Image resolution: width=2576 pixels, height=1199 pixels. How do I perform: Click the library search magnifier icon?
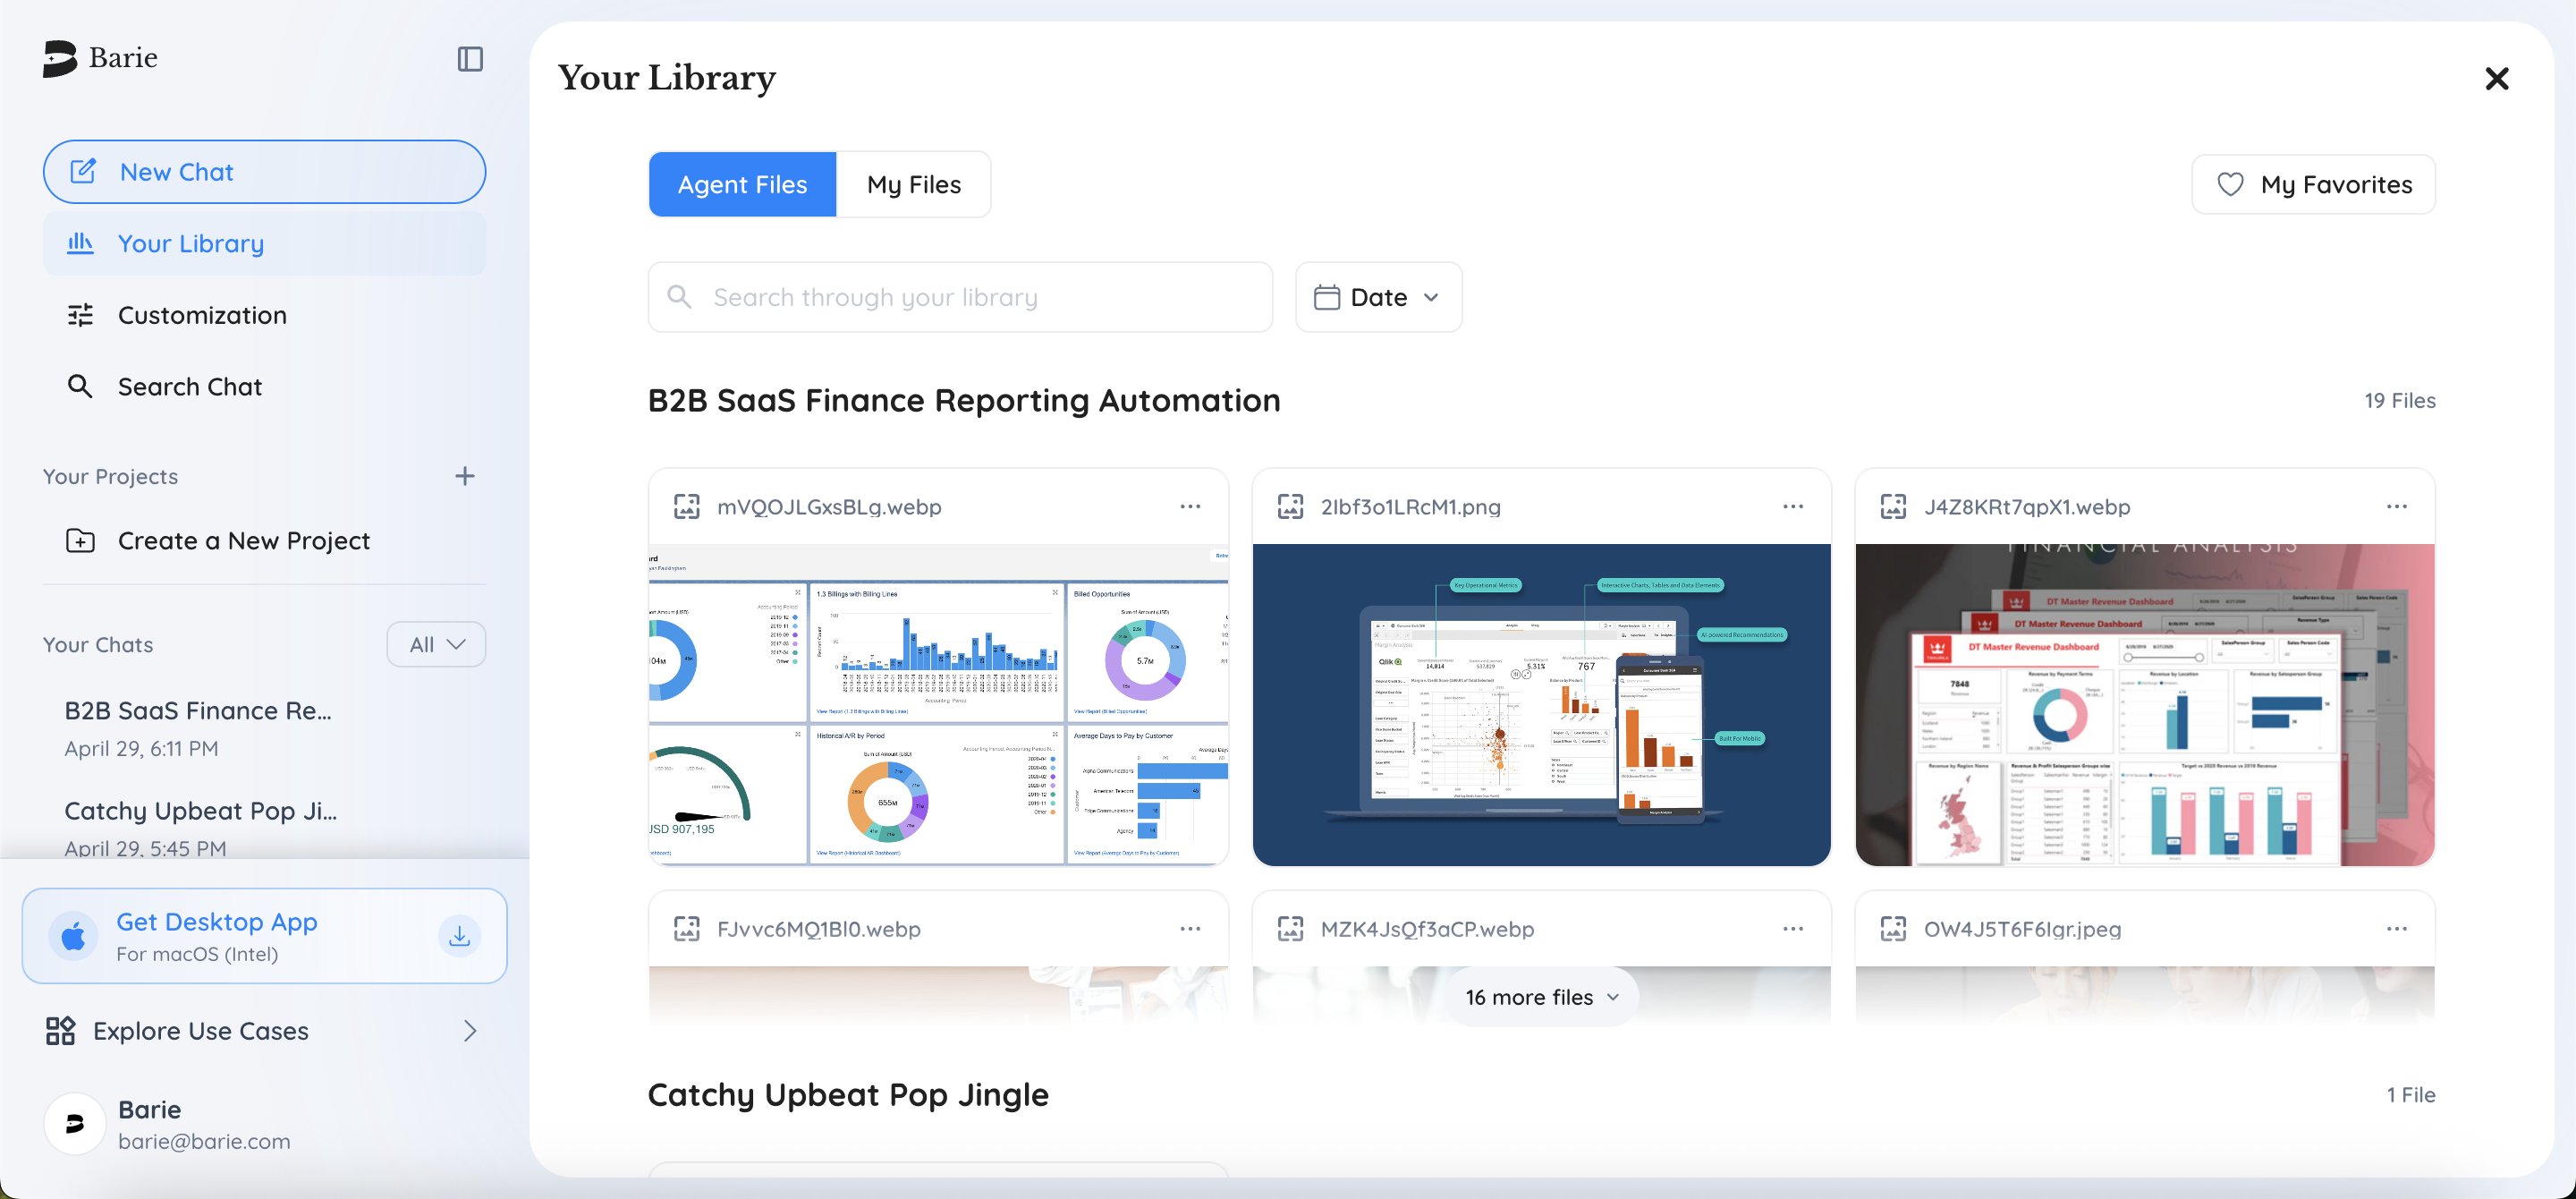point(679,297)
